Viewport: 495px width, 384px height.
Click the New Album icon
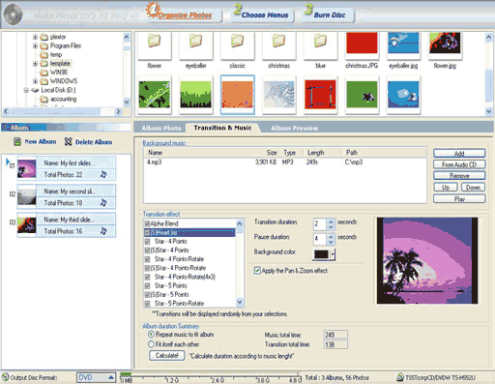(x=17, y=141)
